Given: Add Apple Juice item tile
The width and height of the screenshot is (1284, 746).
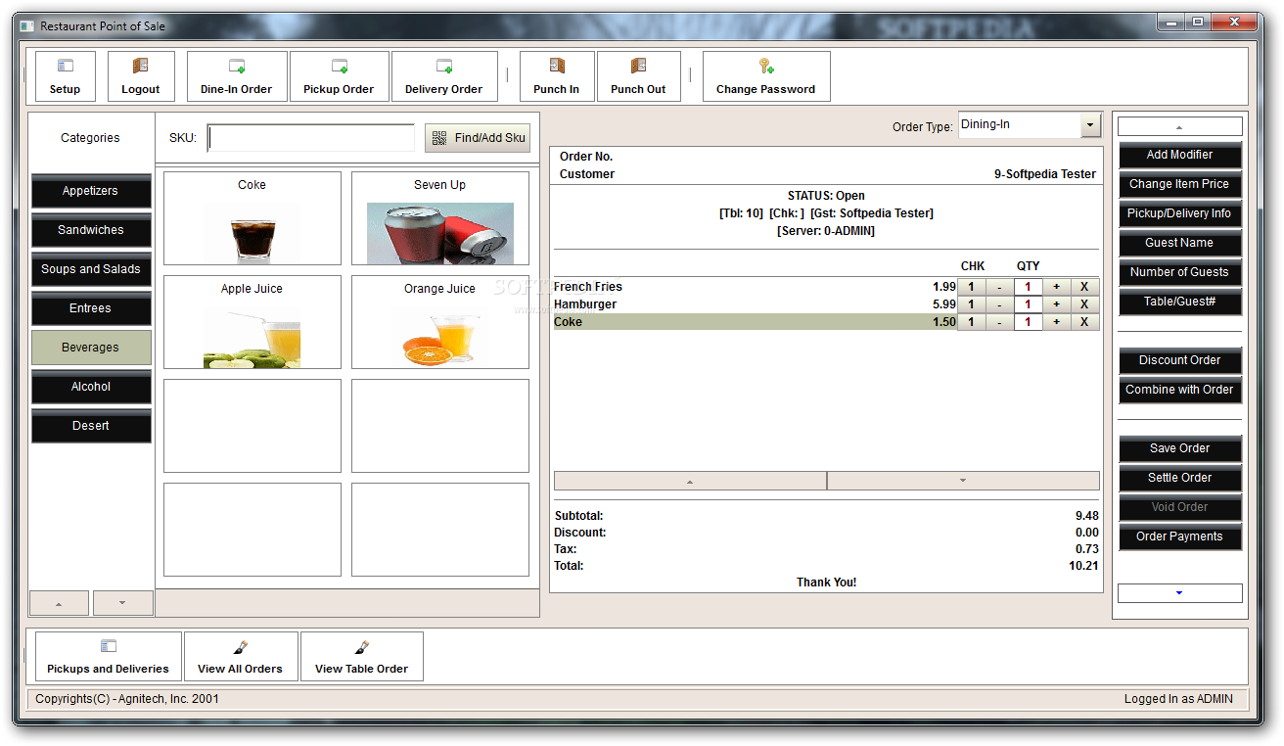Looking at the screenshot, I should click(x=252, y=322).
